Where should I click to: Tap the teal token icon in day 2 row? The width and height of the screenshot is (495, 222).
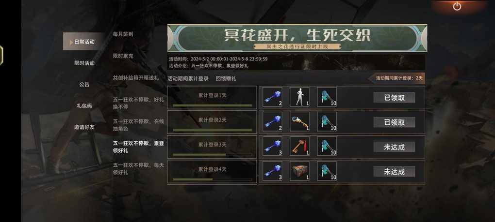click(327, 122)
